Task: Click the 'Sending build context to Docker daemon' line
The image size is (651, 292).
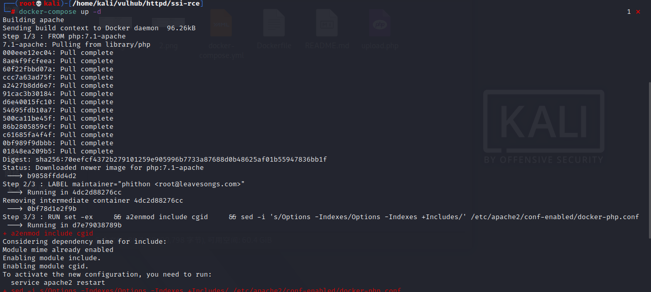Action: 99,28
